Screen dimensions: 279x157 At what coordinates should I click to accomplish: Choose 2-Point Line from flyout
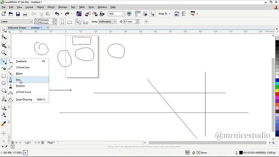click(x=28, y=68)
